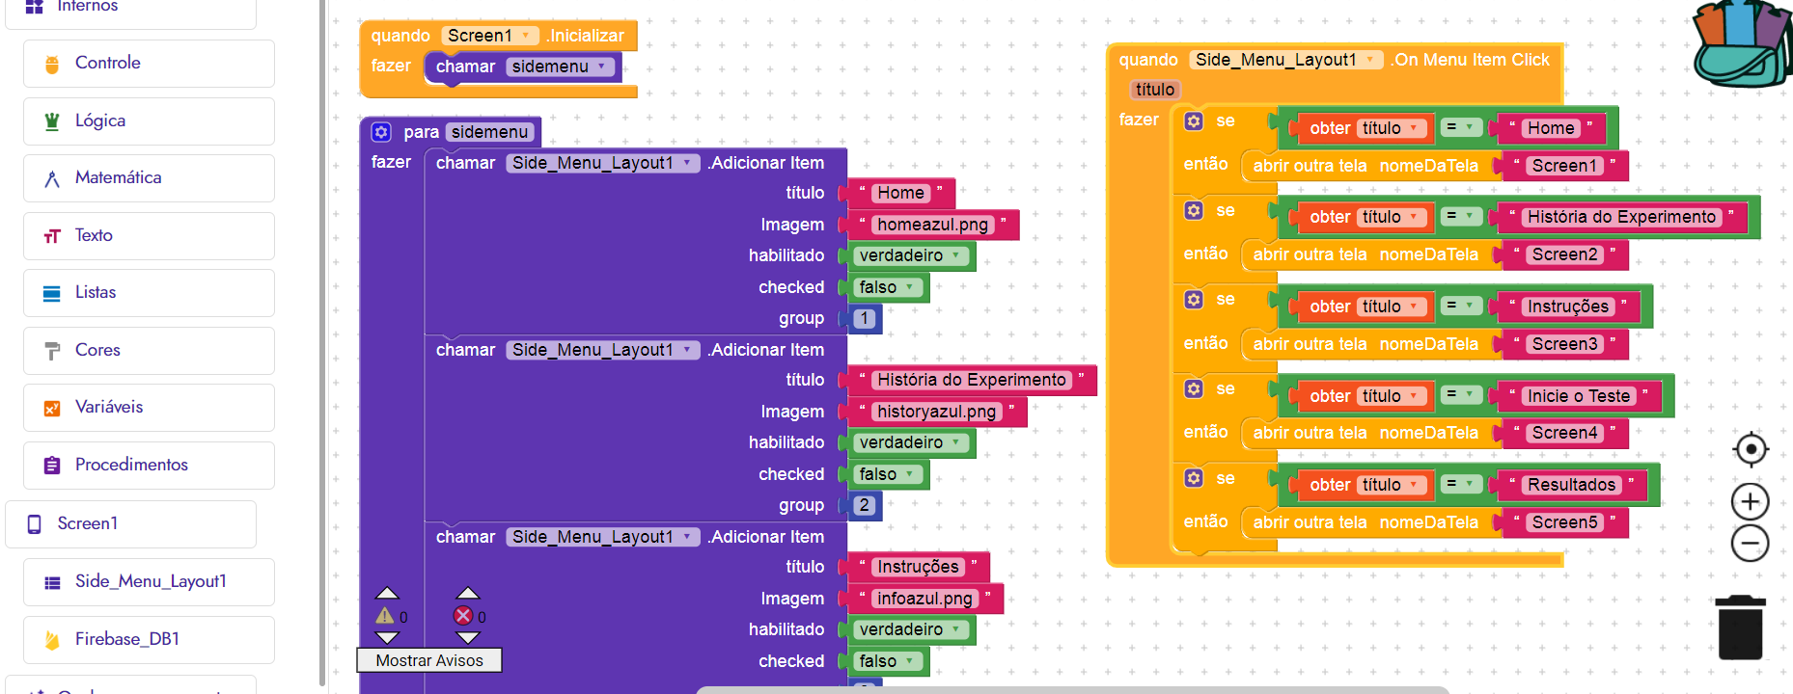This screenshot has width=1793, height=694.
Task: Zoom out with the minus icon
Action: pyautogui.click(x=1750, y=544)
